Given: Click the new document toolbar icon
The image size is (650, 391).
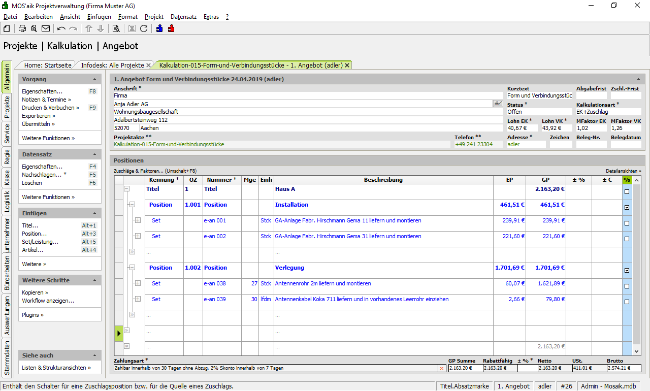Looking at the screenshot, I should 7,28.
